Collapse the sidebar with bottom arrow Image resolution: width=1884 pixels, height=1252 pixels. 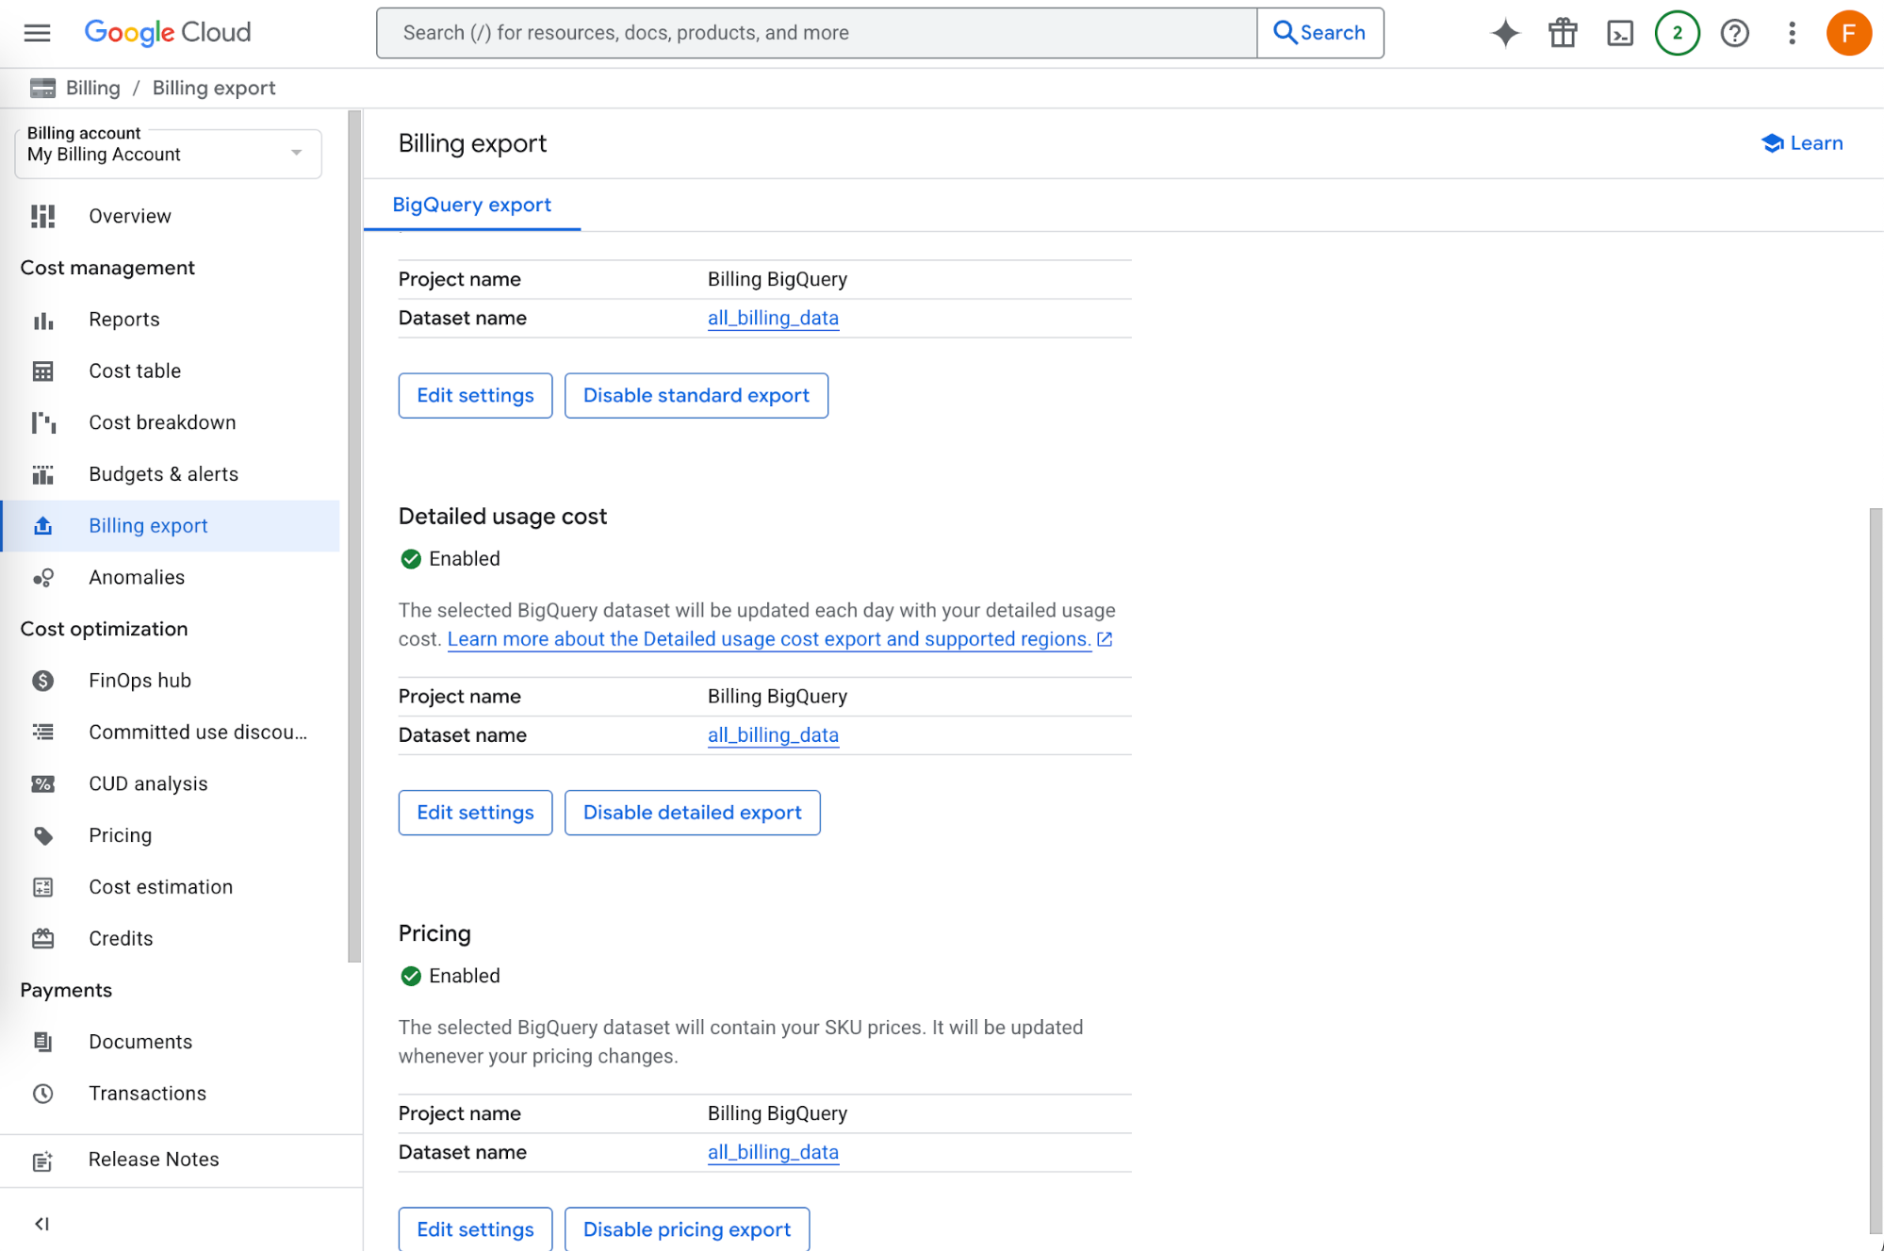(41, 1224)
